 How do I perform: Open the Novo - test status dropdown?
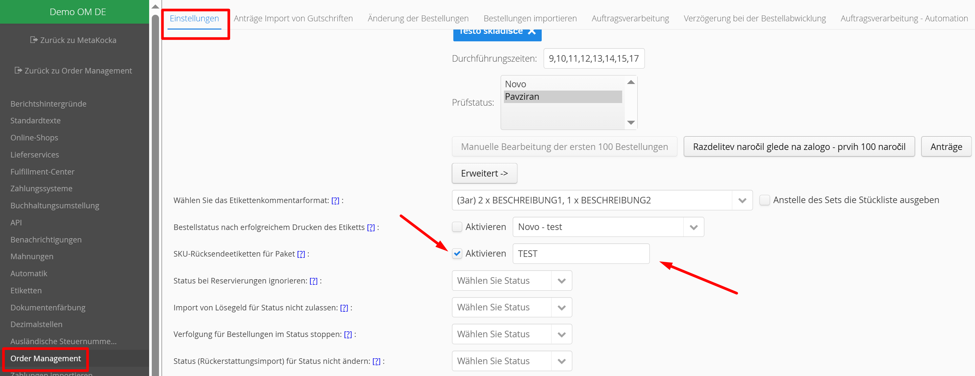693,227
